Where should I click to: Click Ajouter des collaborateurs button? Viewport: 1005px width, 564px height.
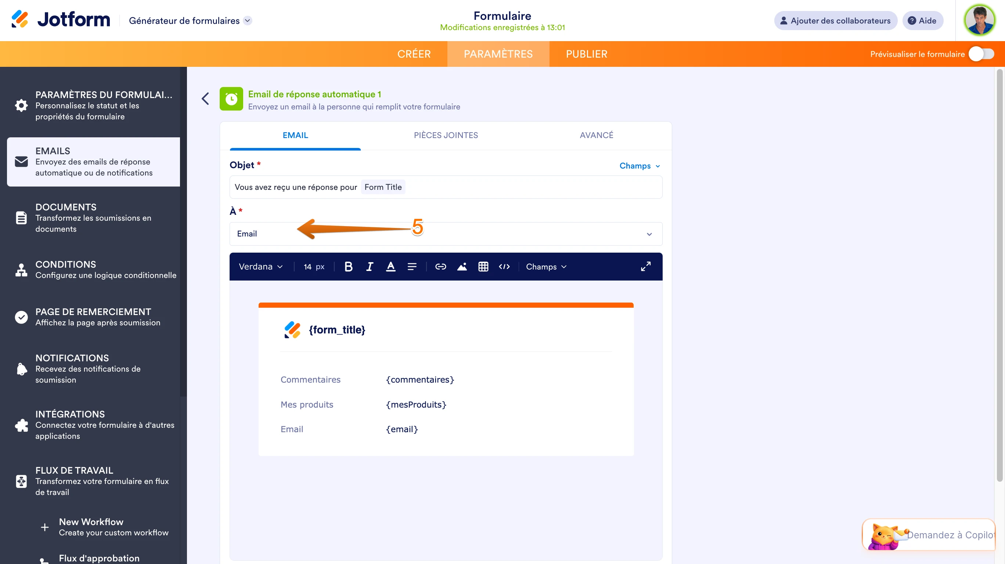coord(835,21)
